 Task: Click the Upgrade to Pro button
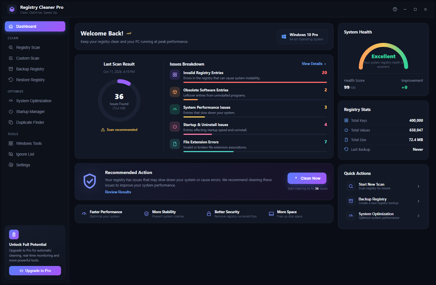pyautogui.click(x=35, y=271)
